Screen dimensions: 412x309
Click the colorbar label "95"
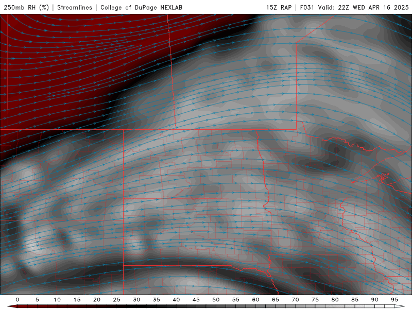coord(394,300)
